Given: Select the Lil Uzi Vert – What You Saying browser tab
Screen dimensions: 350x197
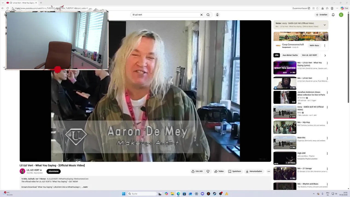Looking at the screenshot, I should point(22,3).
